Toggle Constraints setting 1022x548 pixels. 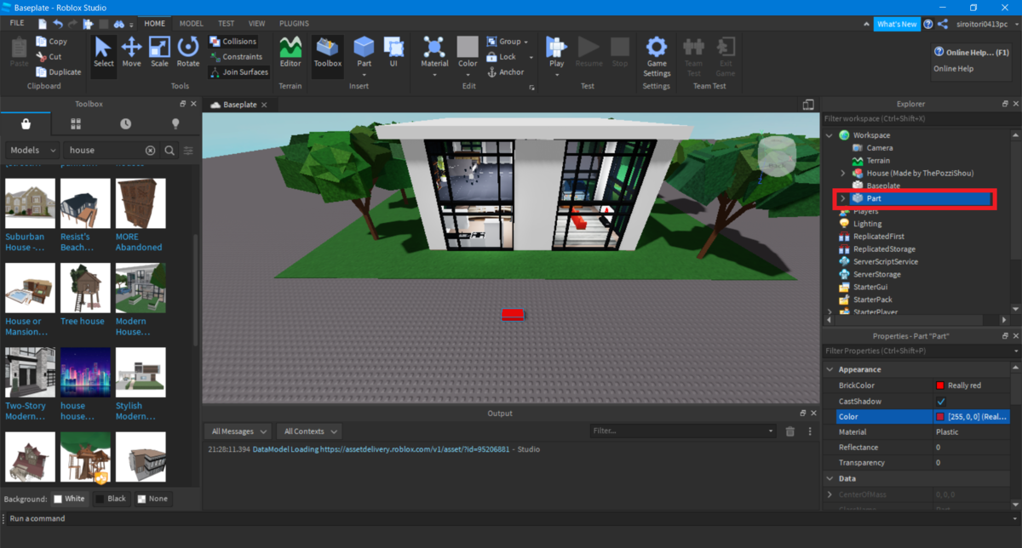[x=236, y=57]
